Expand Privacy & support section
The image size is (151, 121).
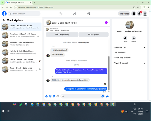click(x=130, y=63)
